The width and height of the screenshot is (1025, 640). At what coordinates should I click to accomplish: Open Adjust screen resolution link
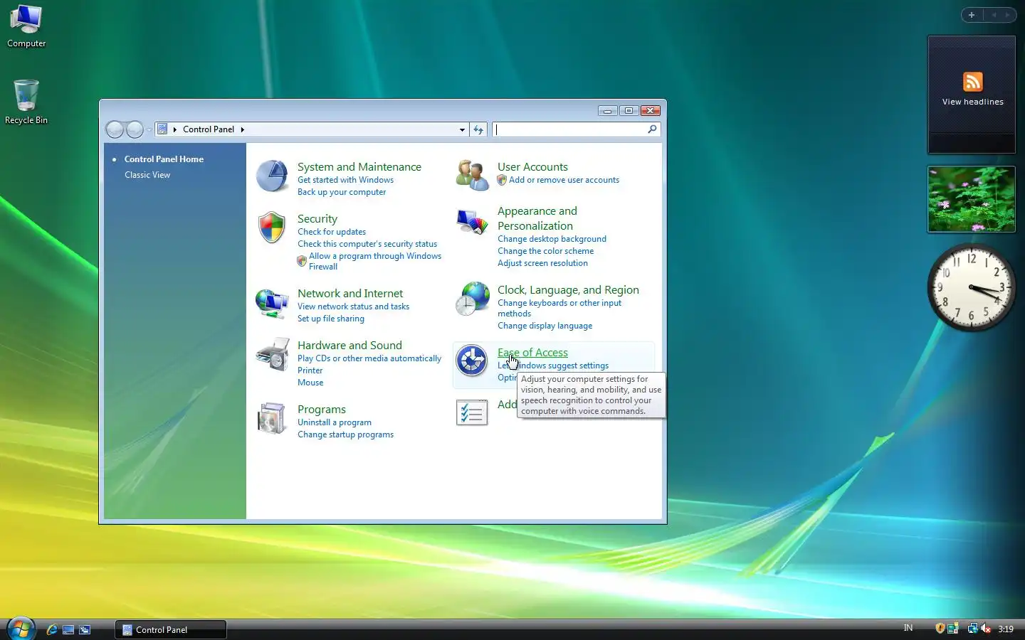pyautogui.click(x=542, y=263)
